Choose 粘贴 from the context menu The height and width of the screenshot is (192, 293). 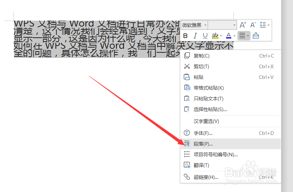[230, 77]
